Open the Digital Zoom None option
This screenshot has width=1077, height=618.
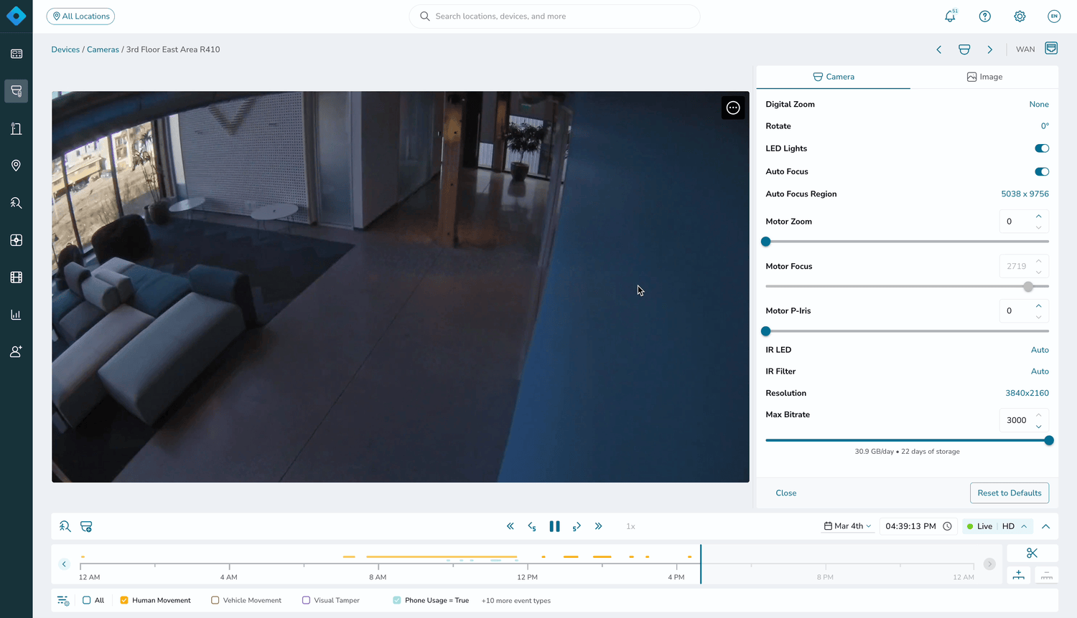click(1039, 105)
